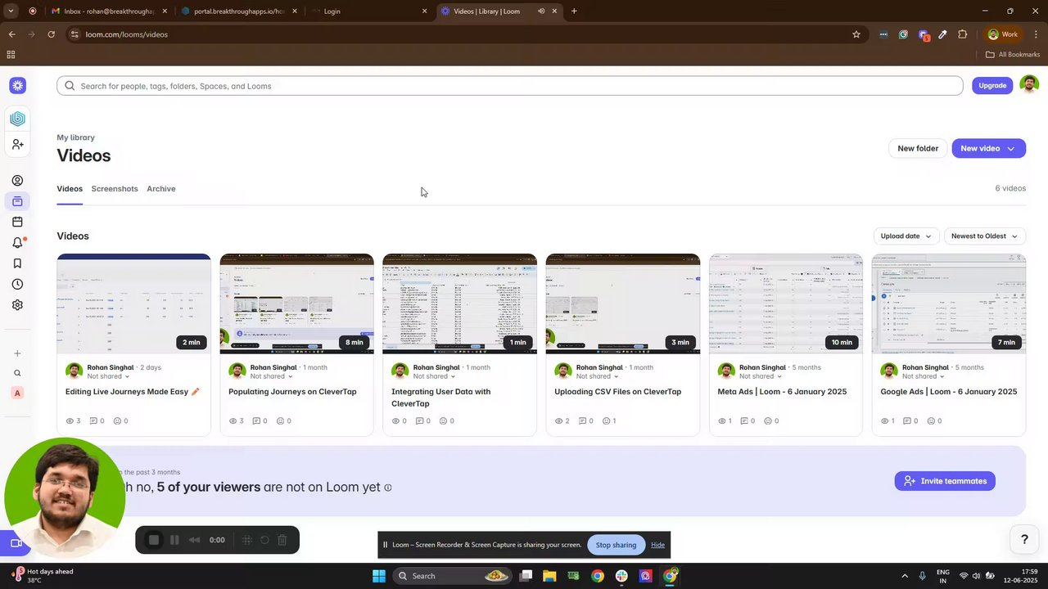Open the Newest to Oldest dropdown
Viewport: 1048px width, 589px height.
point(984,236)
